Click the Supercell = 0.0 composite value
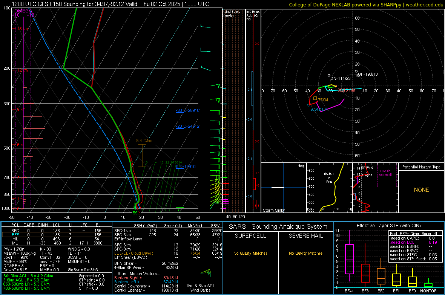The image size is (445, 295). [91, 276]
